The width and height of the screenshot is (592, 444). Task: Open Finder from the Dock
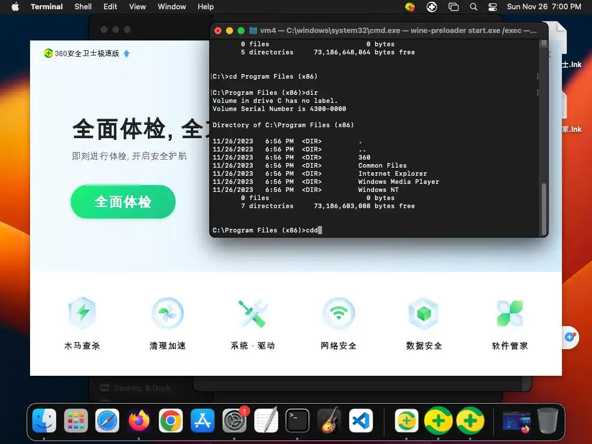click(x=44, y=421)
